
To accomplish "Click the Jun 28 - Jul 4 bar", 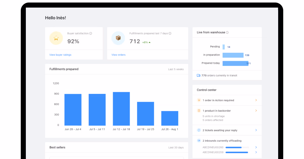I will point(73,110).
